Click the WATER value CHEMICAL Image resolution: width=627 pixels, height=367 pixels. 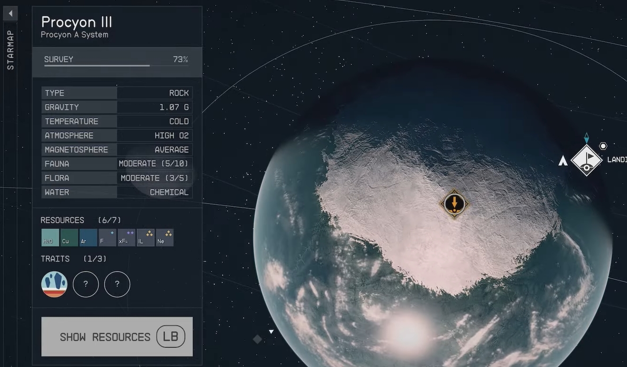coord(169,192)
